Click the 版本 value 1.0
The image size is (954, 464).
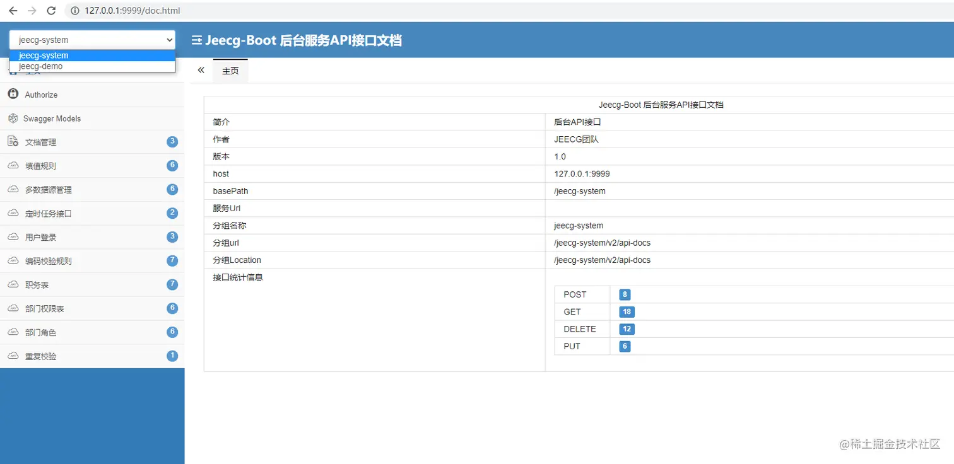560,156
